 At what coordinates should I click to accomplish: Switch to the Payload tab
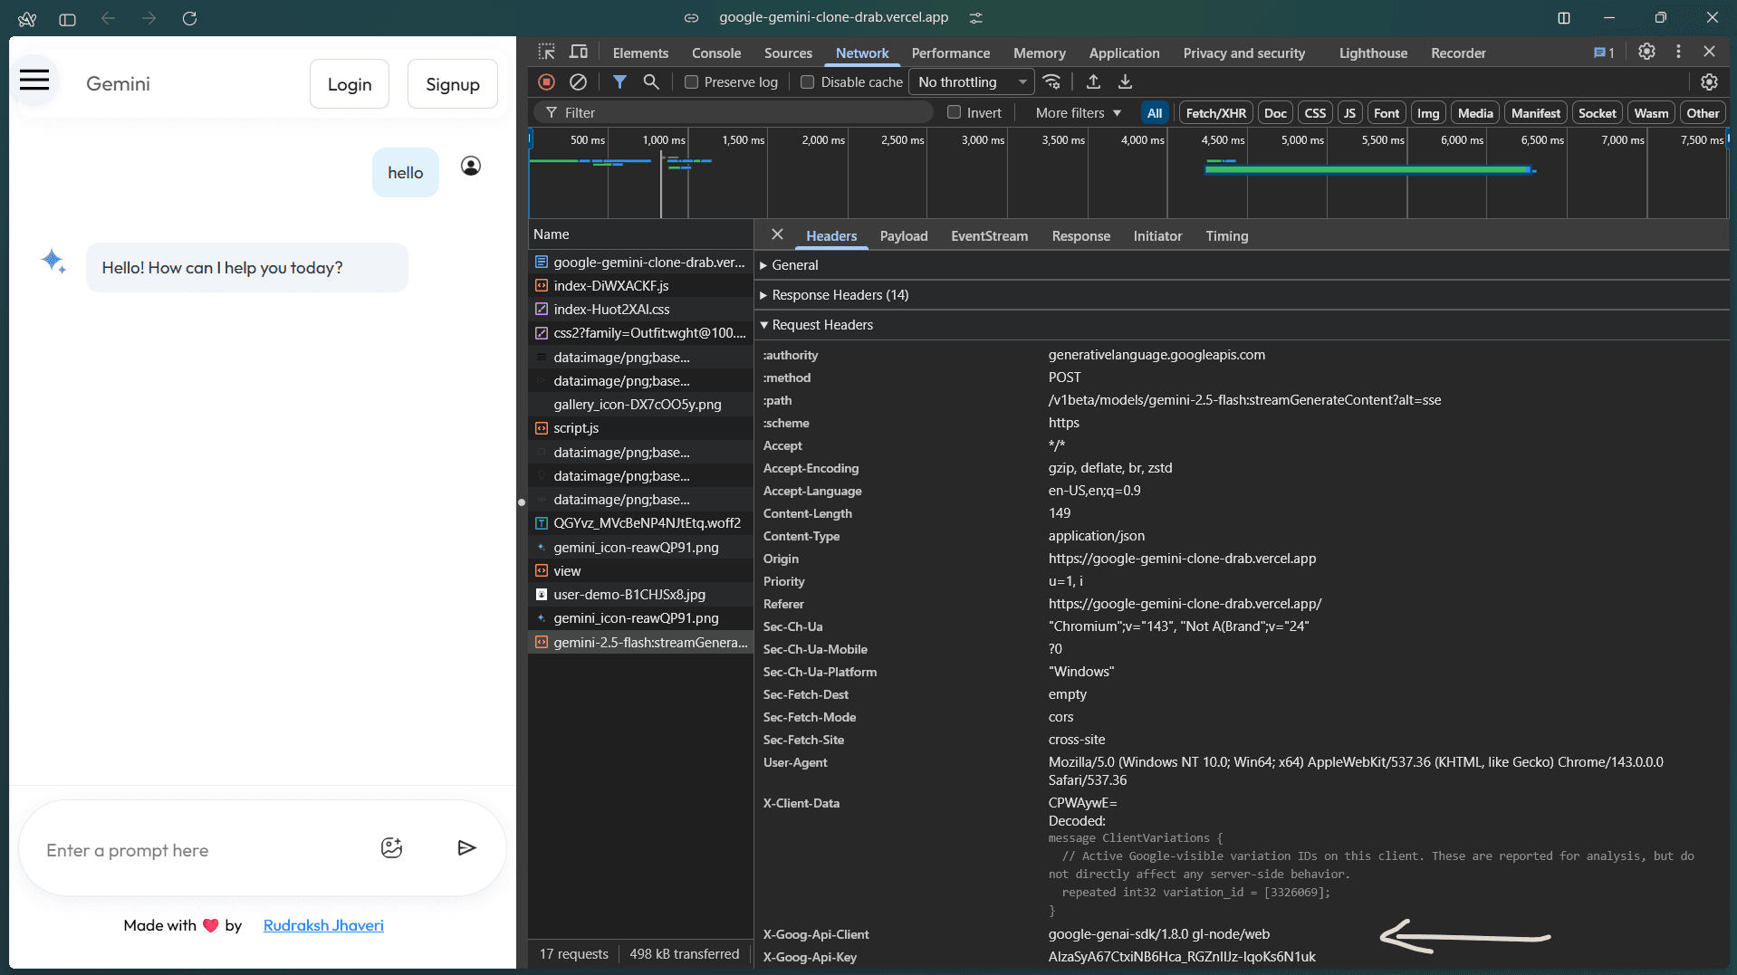point(903,235)
